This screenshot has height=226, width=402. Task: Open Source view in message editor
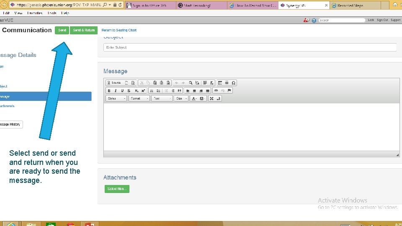(x=114, y=83)
